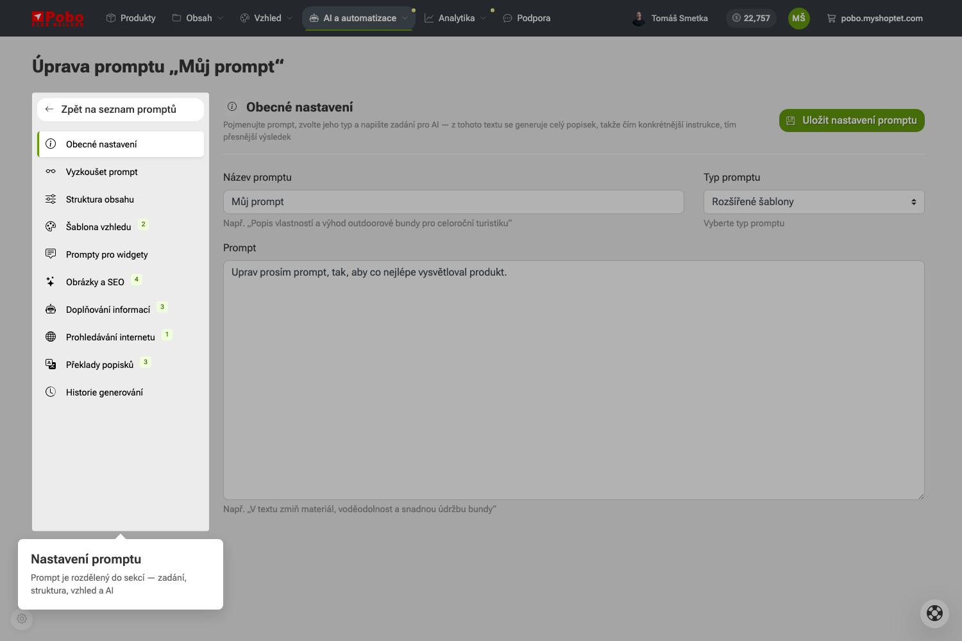Click the Prompt textarea resize handle

[921, 496]
